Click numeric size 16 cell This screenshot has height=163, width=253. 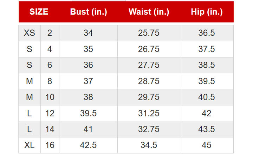pyautogui.click(x=50, y=145)
